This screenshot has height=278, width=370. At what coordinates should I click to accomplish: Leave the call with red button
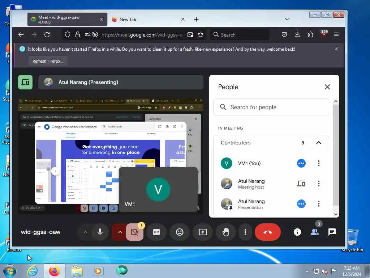(x=268, y=232)
